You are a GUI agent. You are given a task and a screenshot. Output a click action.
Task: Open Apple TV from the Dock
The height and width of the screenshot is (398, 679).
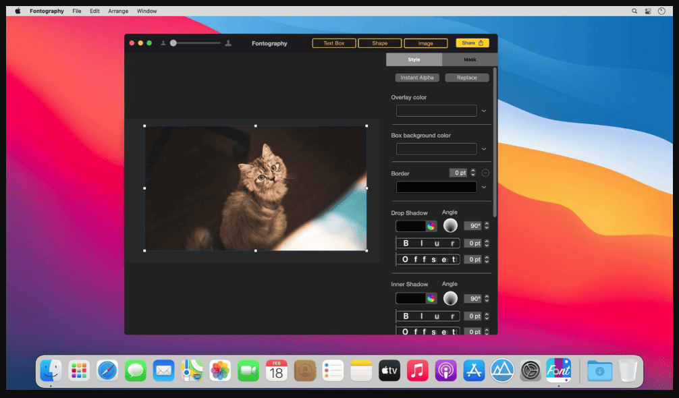point(389,370)
